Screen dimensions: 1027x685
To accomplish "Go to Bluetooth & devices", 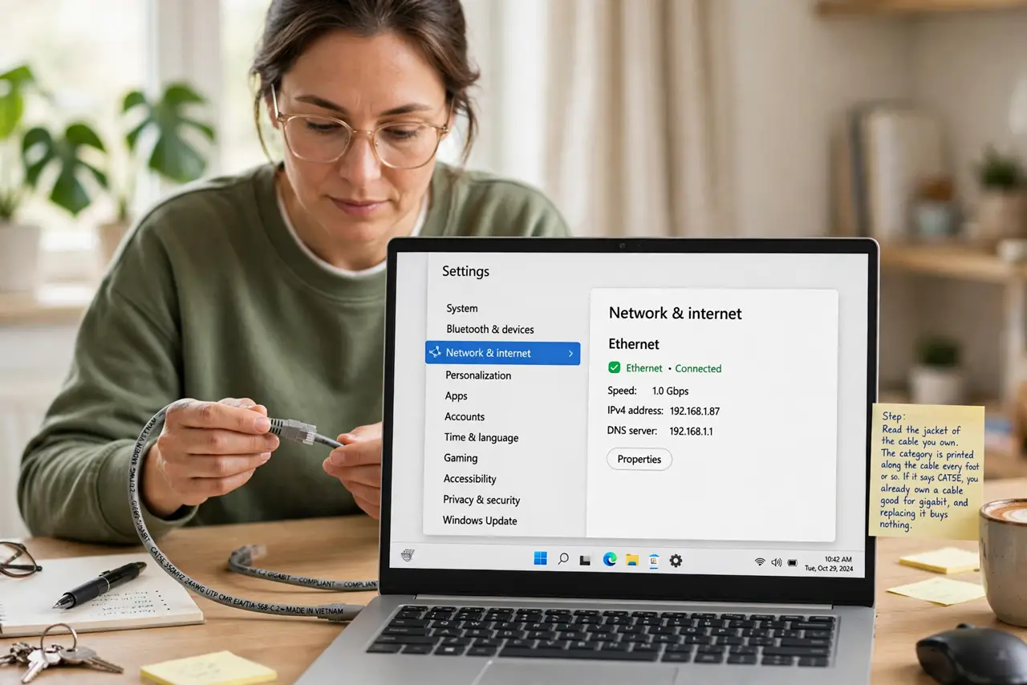I will point(490,329).
